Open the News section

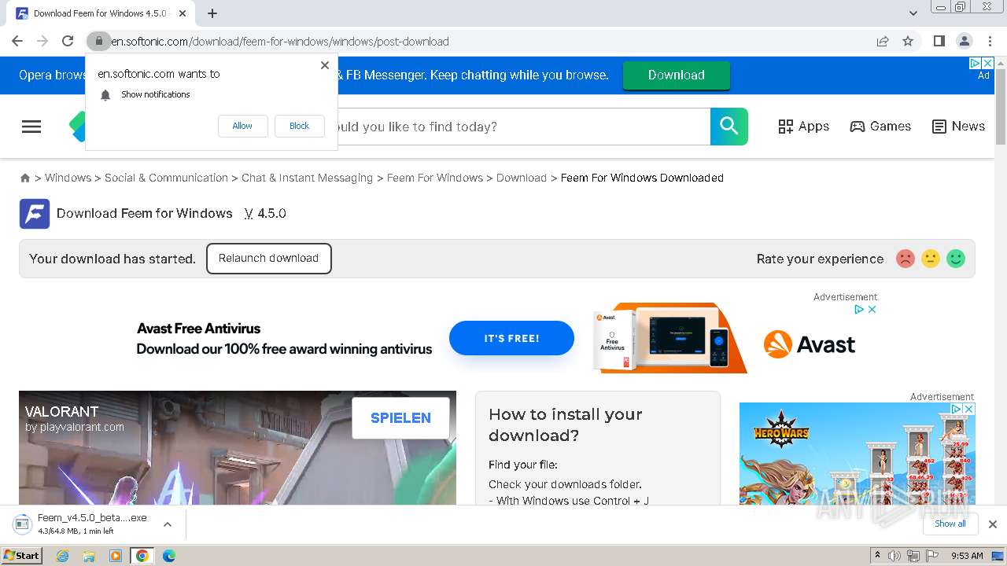point(958,127)
